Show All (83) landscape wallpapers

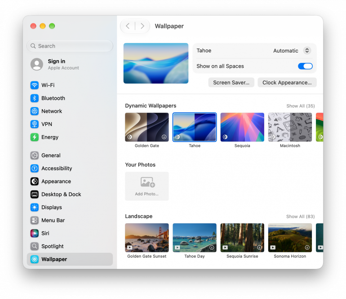301,216
